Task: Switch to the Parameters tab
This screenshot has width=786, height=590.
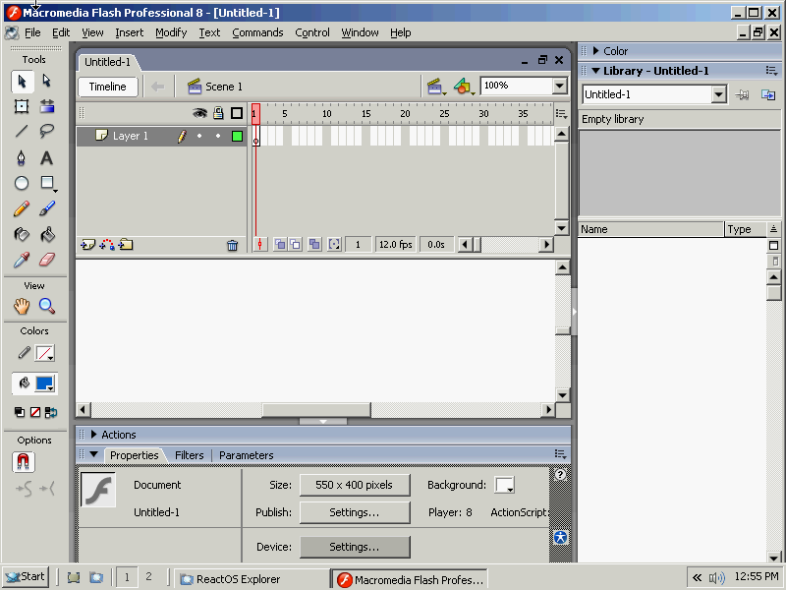Action: point(247,455)
